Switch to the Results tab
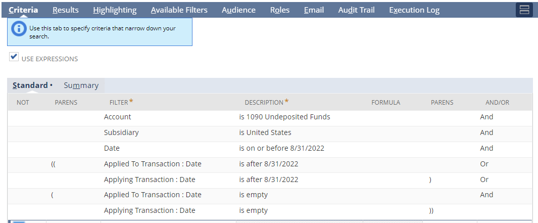The width and height of the screenshot is (538, 223). pos(66,10)
